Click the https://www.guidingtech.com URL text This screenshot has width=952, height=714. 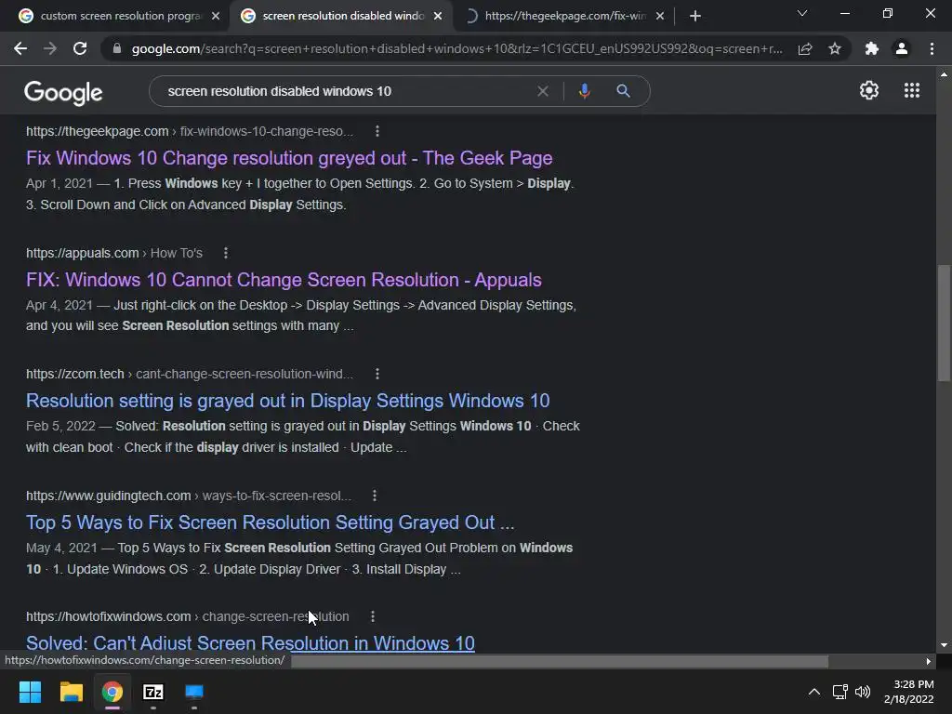[x=108, y=496]
